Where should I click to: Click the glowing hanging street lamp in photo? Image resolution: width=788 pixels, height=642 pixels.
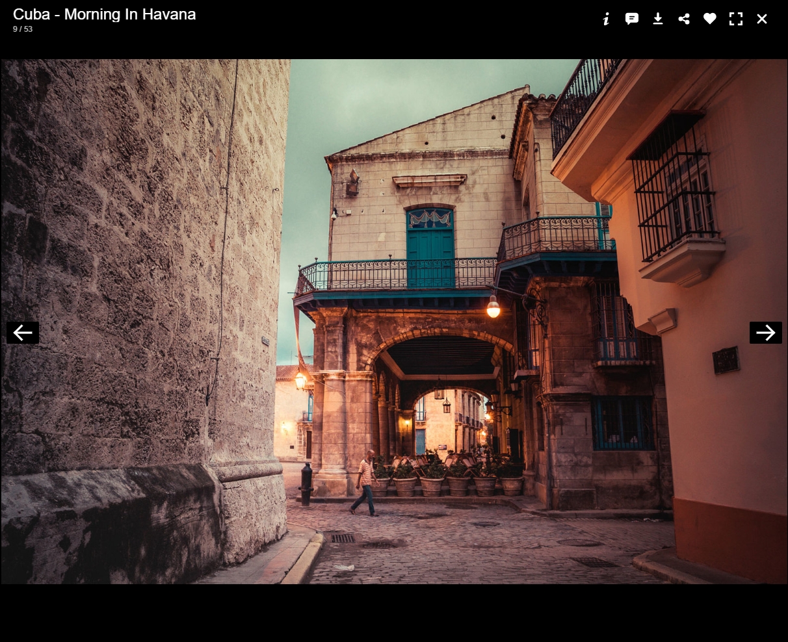tap(493, 307)
